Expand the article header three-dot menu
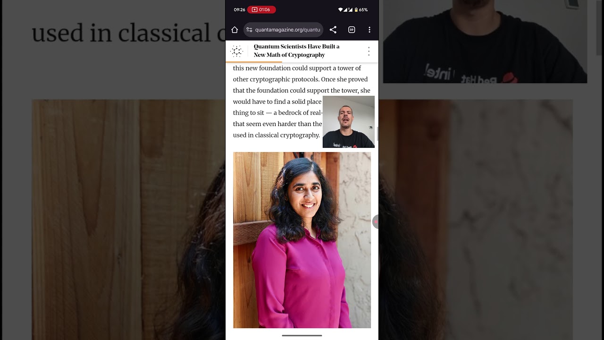The height and width of the screenshot is (340, 604). coord(369,51)
